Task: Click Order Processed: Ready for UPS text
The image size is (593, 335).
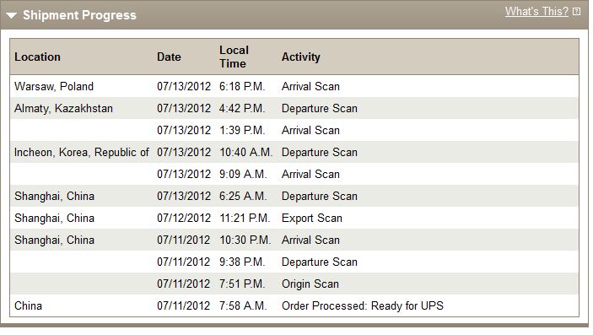Action: 363,305
